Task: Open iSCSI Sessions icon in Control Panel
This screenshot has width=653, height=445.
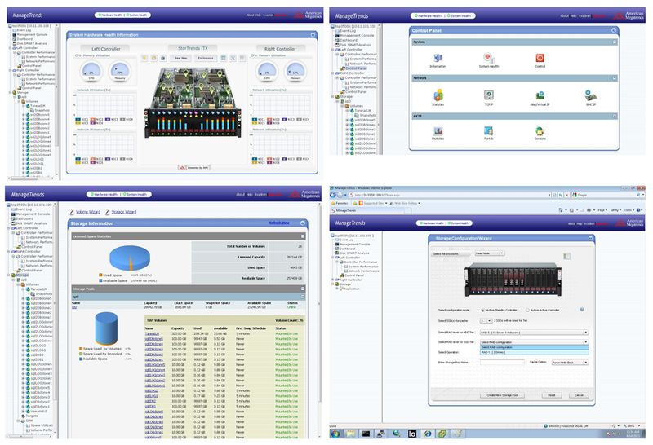Action: pyautogui.click(x=540, y=131)
